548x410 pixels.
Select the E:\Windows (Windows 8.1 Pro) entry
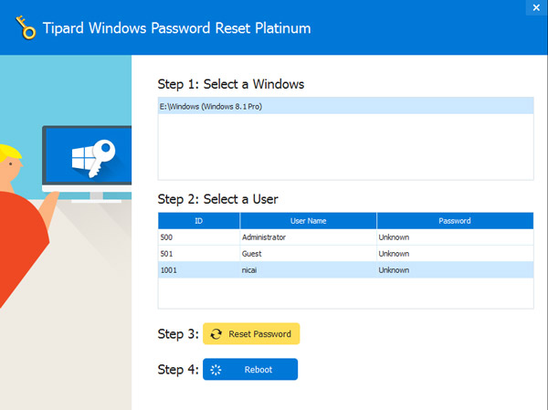coord(345,106)
